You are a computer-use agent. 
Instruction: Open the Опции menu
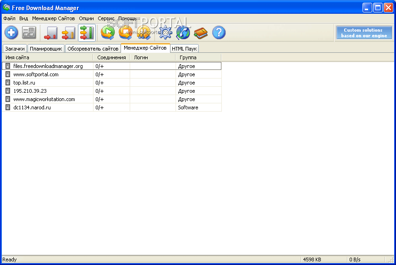(x=86, y=18)
